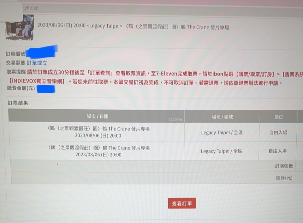303x223 pixels.
Task: Click the 訂購張數 summary row label
Action: (x=284, y=166)
